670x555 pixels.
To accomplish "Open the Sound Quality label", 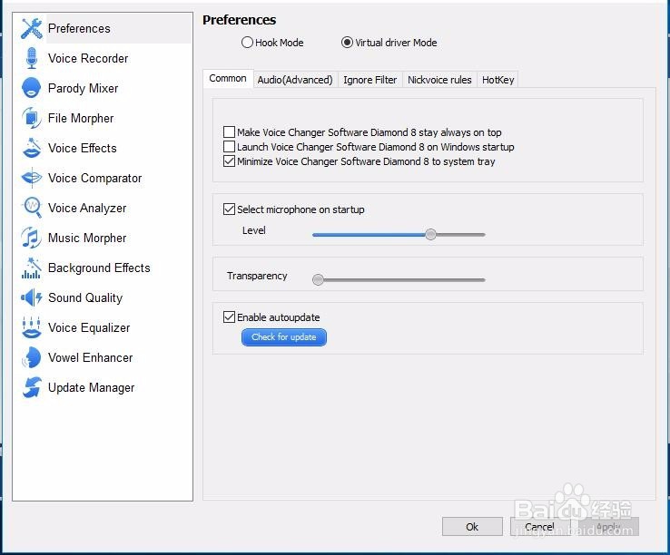I will [85, 297].
